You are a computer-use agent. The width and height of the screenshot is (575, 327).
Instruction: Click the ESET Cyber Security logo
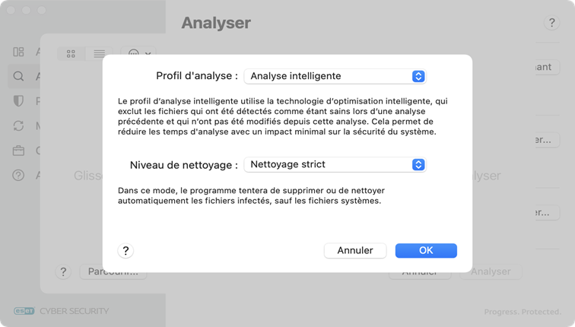(x=62, y=310)
